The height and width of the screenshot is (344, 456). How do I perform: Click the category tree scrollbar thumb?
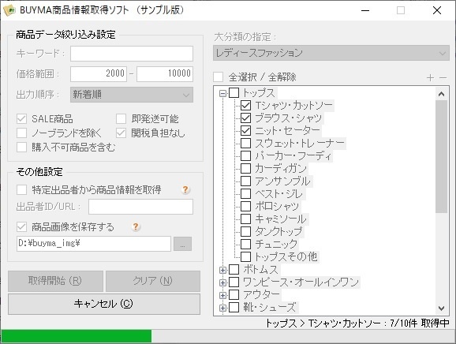[x=442, y=156]
